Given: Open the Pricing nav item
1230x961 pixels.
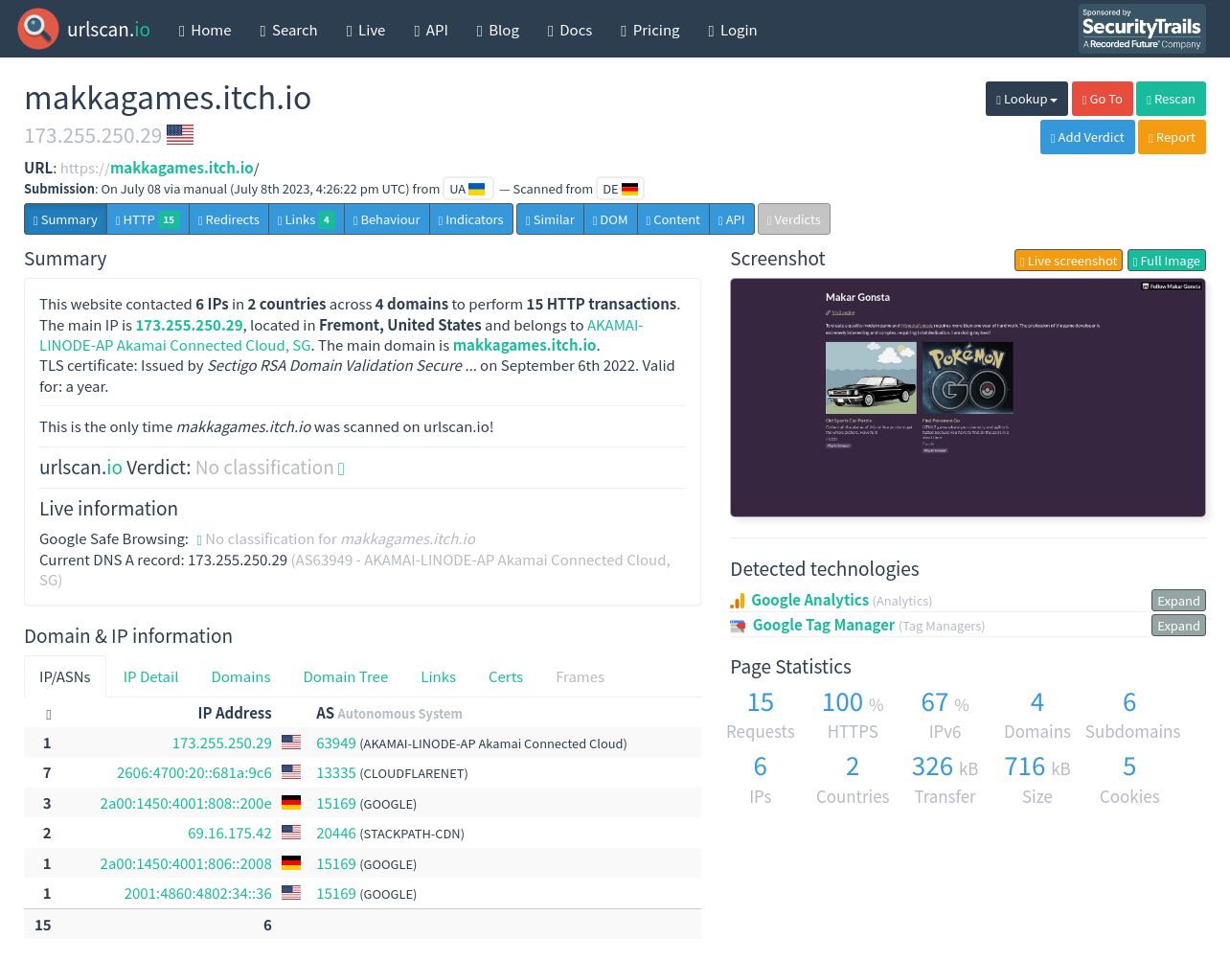Looking at the screenshot, I should pyautogui.click(x=650, y=30).
